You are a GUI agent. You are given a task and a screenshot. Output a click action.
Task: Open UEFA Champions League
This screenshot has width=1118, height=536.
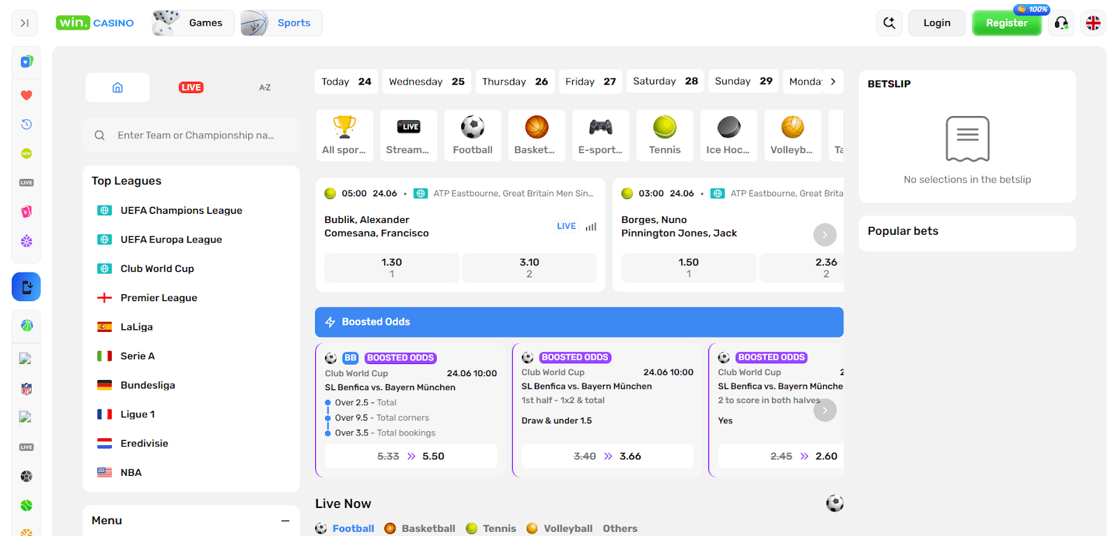pos(181,210)
